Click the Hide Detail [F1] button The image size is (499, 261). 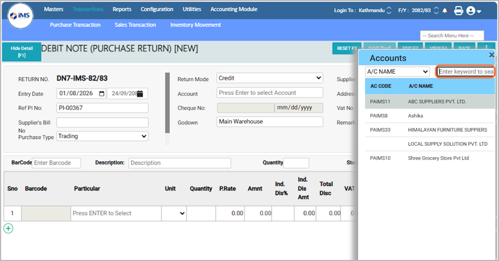(x=21, y=51)
